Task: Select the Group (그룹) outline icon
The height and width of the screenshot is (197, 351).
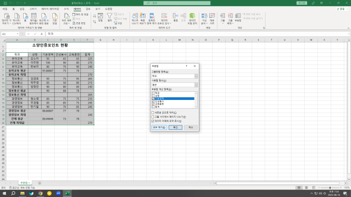Action: (x=223, y=19)
